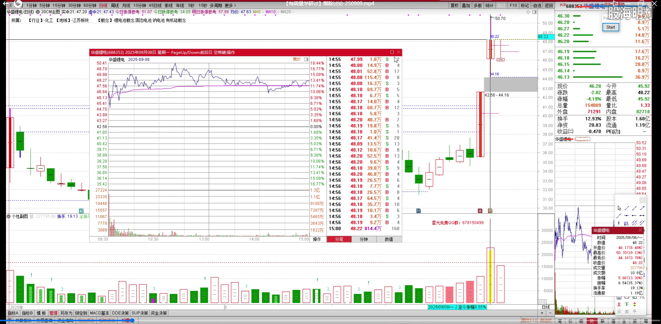Close the 华盛锂电 data info tooltip panel
This screenshot has height=324, width=661.
click(x=640, y=230)
